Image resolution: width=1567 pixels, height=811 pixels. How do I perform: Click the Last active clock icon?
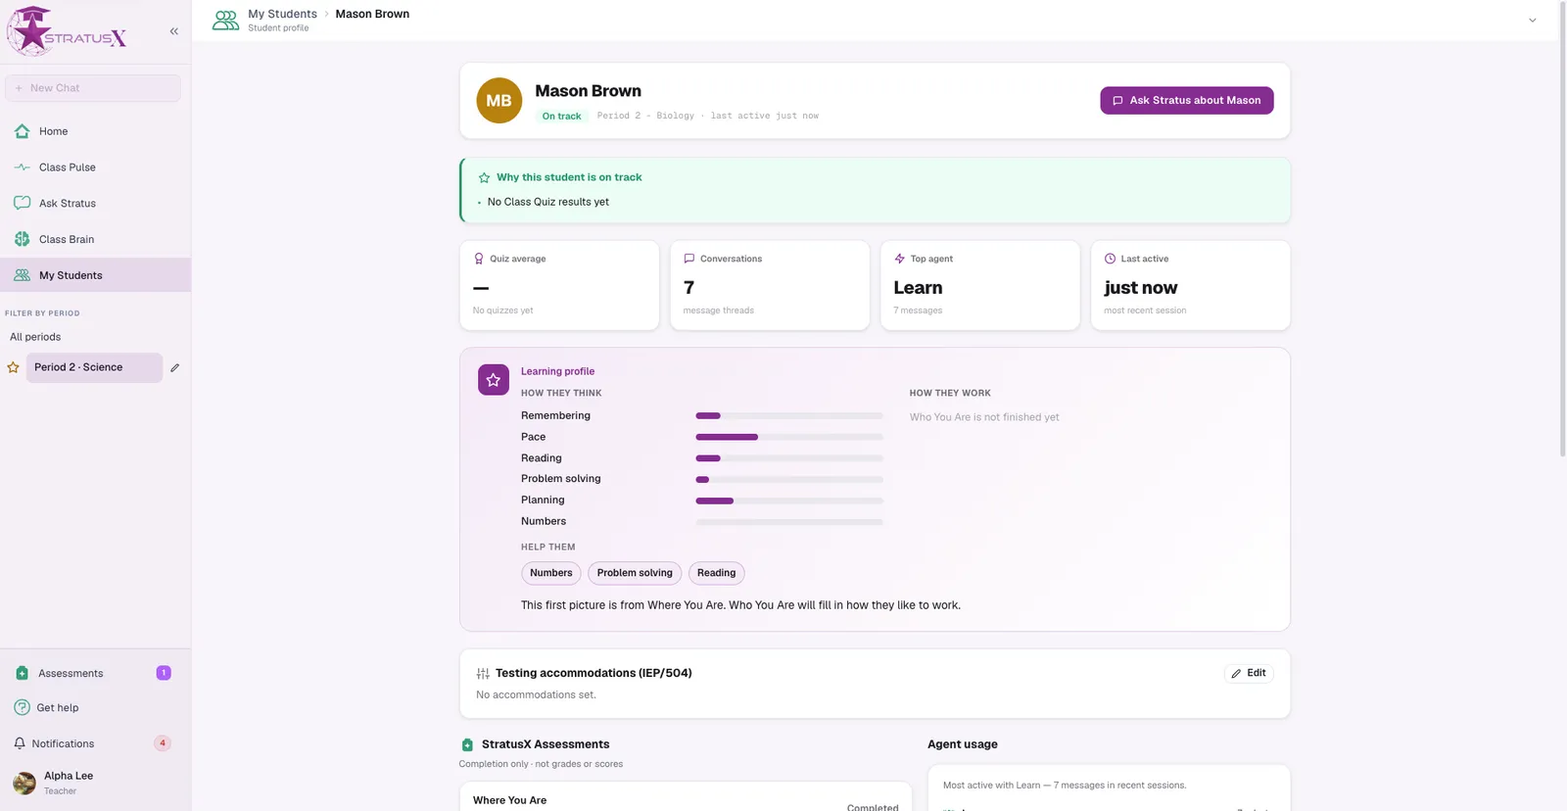(1110, 259)
